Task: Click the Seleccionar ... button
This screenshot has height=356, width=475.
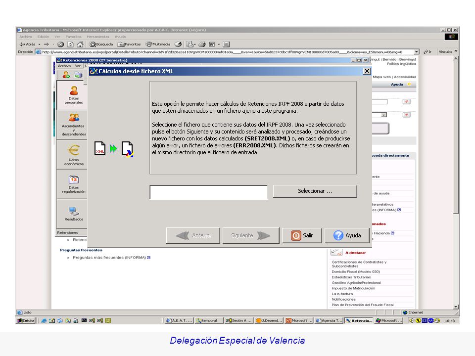Action: [315, 191]
